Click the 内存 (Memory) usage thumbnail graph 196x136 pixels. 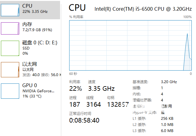(10, 28)
